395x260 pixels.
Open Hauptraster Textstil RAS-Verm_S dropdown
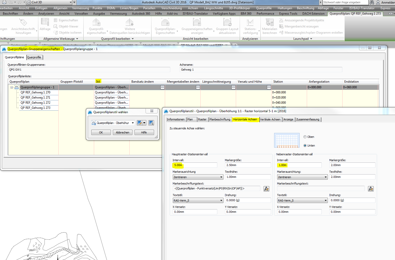pos(198,200)
